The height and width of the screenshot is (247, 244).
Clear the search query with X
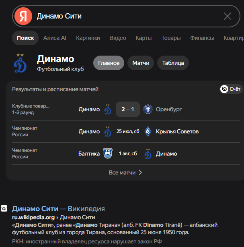pos(228,16)
